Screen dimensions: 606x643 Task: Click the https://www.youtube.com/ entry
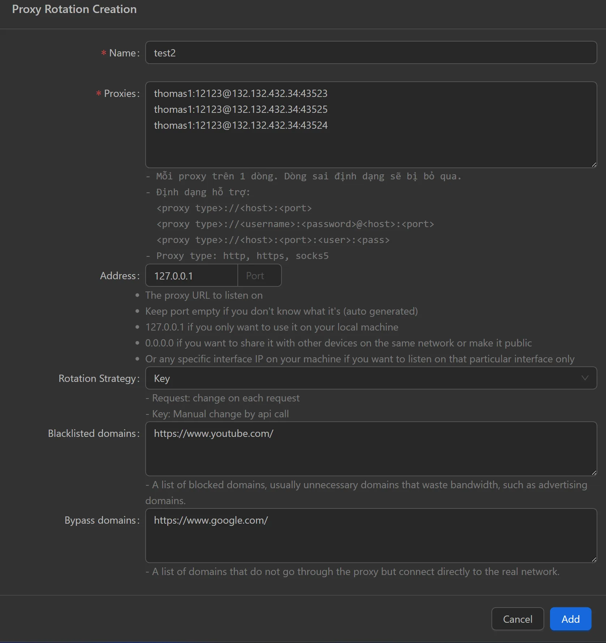point(214,434)
